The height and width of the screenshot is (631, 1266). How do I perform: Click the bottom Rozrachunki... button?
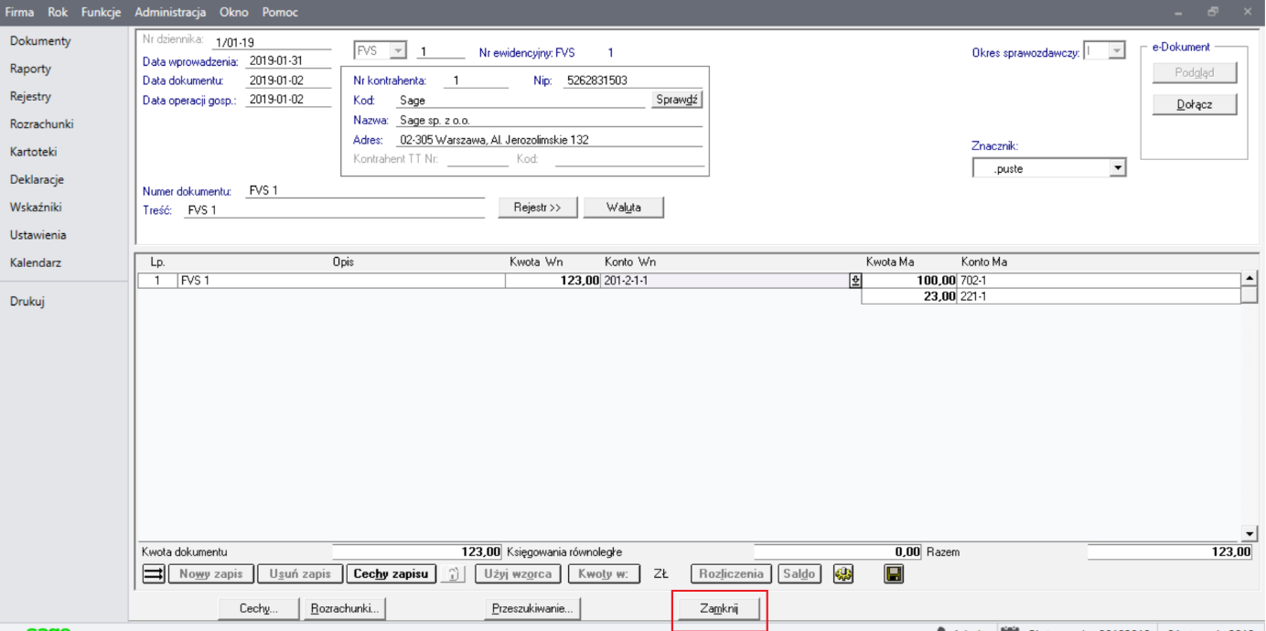(x=345, y=608)
